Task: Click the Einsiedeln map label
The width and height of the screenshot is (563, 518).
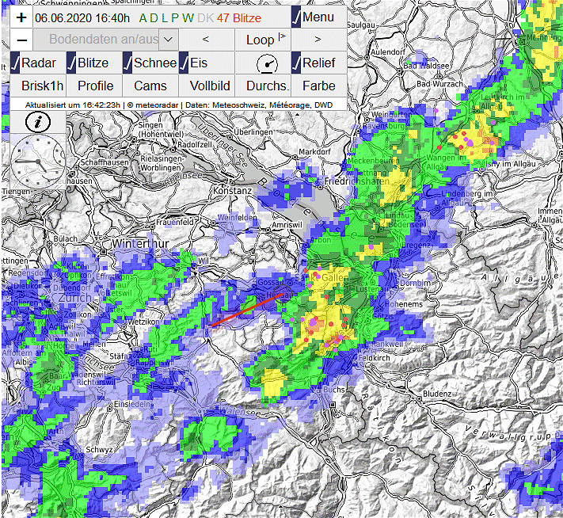Action: click(131, 404)
